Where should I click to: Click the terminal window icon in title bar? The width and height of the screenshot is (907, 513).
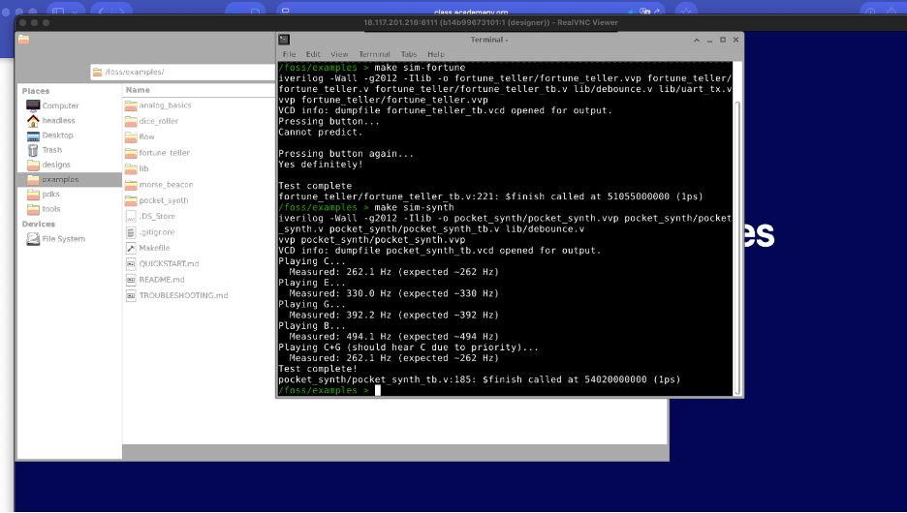(x=284, y=40)
